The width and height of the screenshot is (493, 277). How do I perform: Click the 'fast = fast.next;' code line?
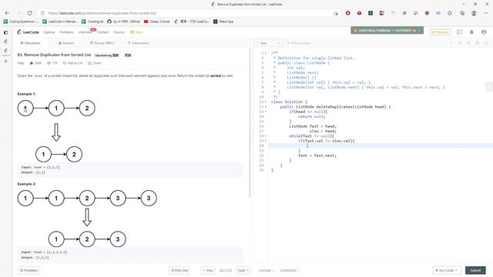[317, 155]
